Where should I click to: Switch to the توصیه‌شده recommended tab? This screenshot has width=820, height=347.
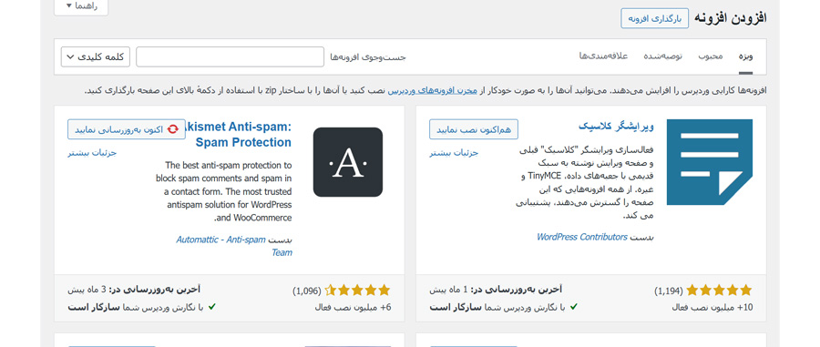[x=662, y=56]
